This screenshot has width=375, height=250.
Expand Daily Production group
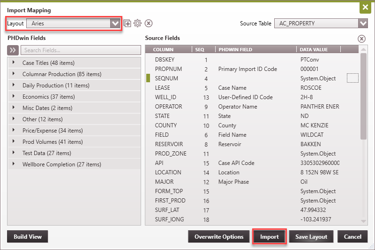click(14, 85)
